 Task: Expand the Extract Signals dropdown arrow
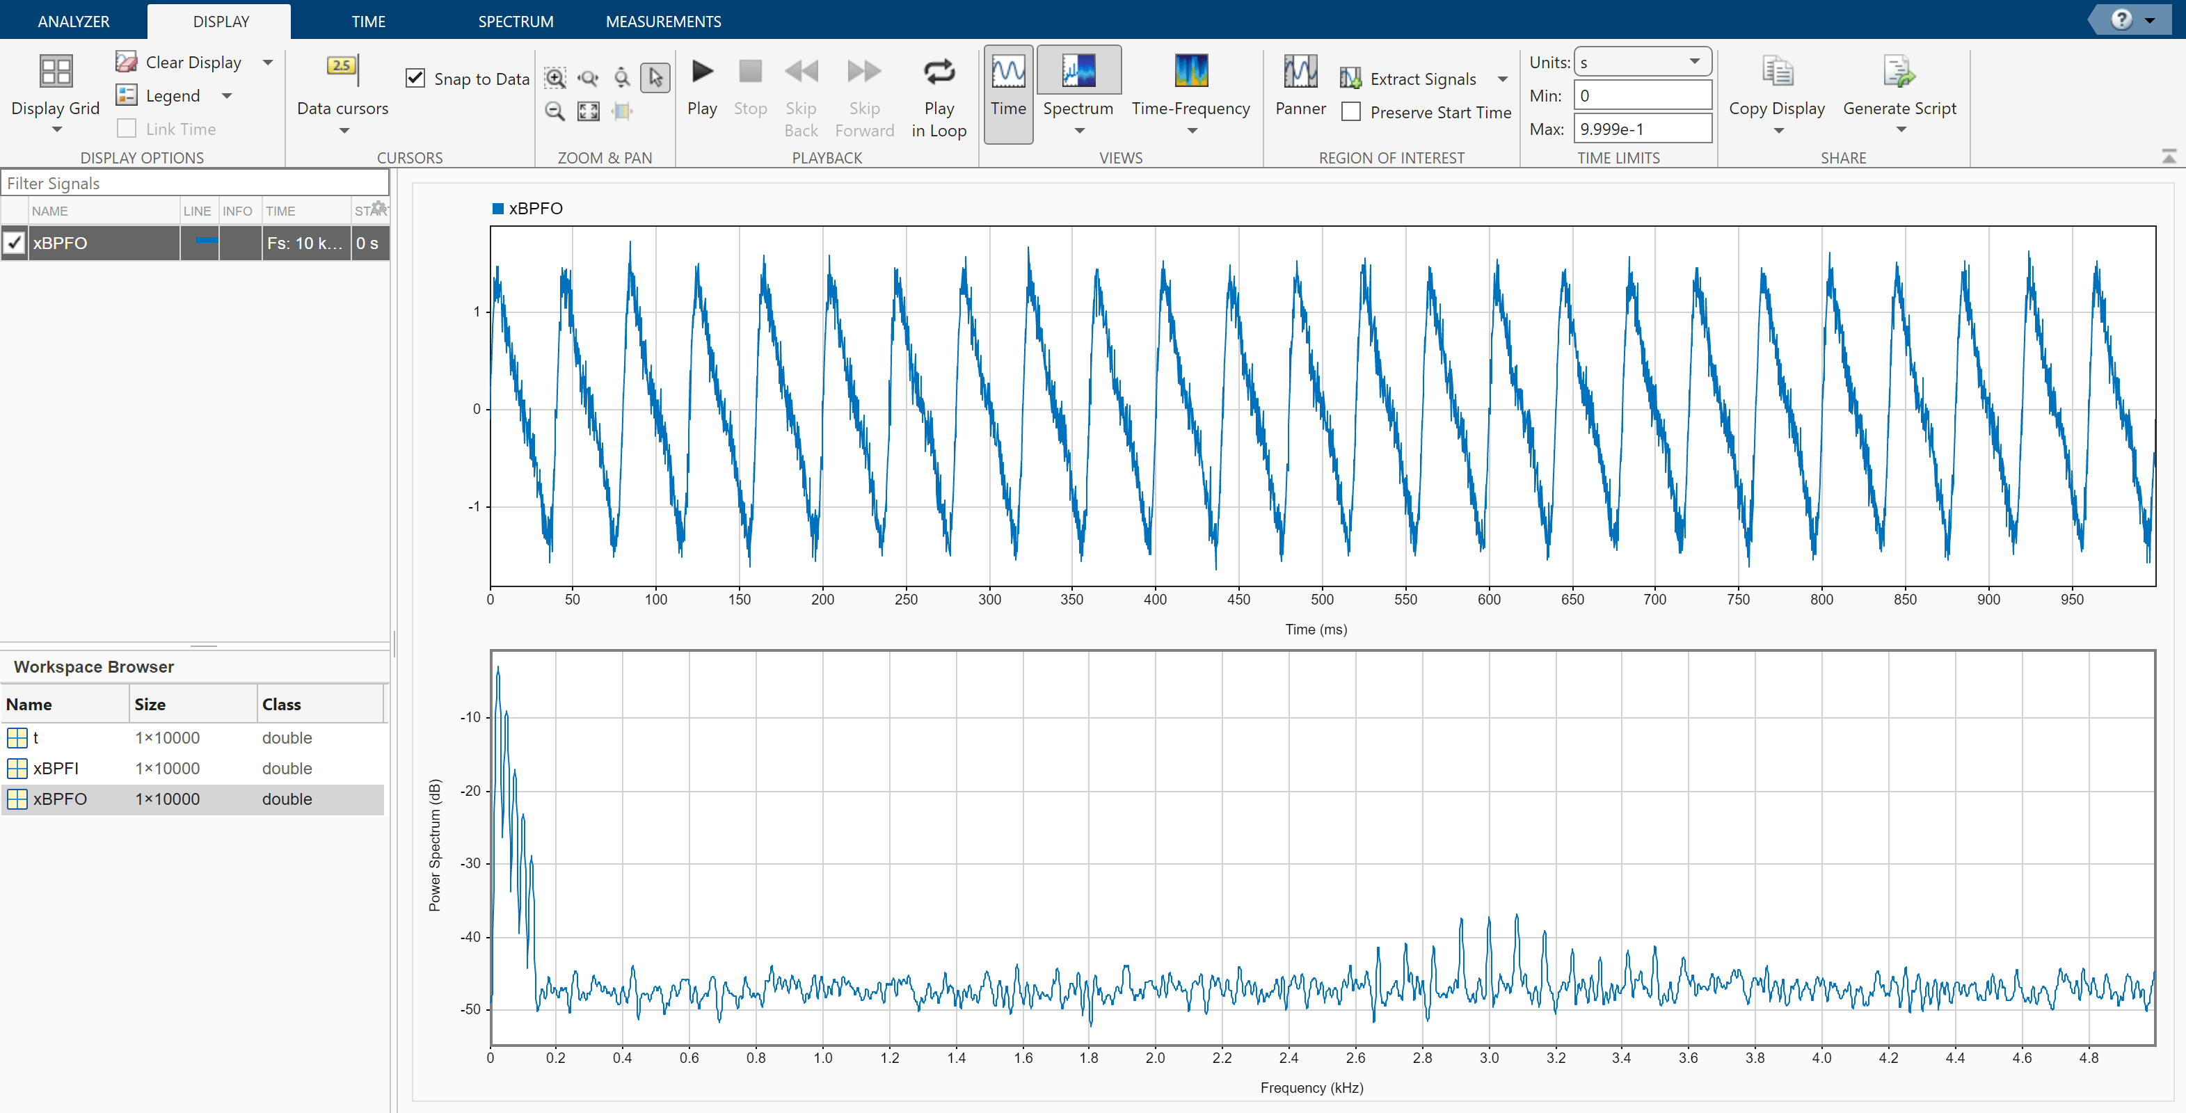(1503, 79)
